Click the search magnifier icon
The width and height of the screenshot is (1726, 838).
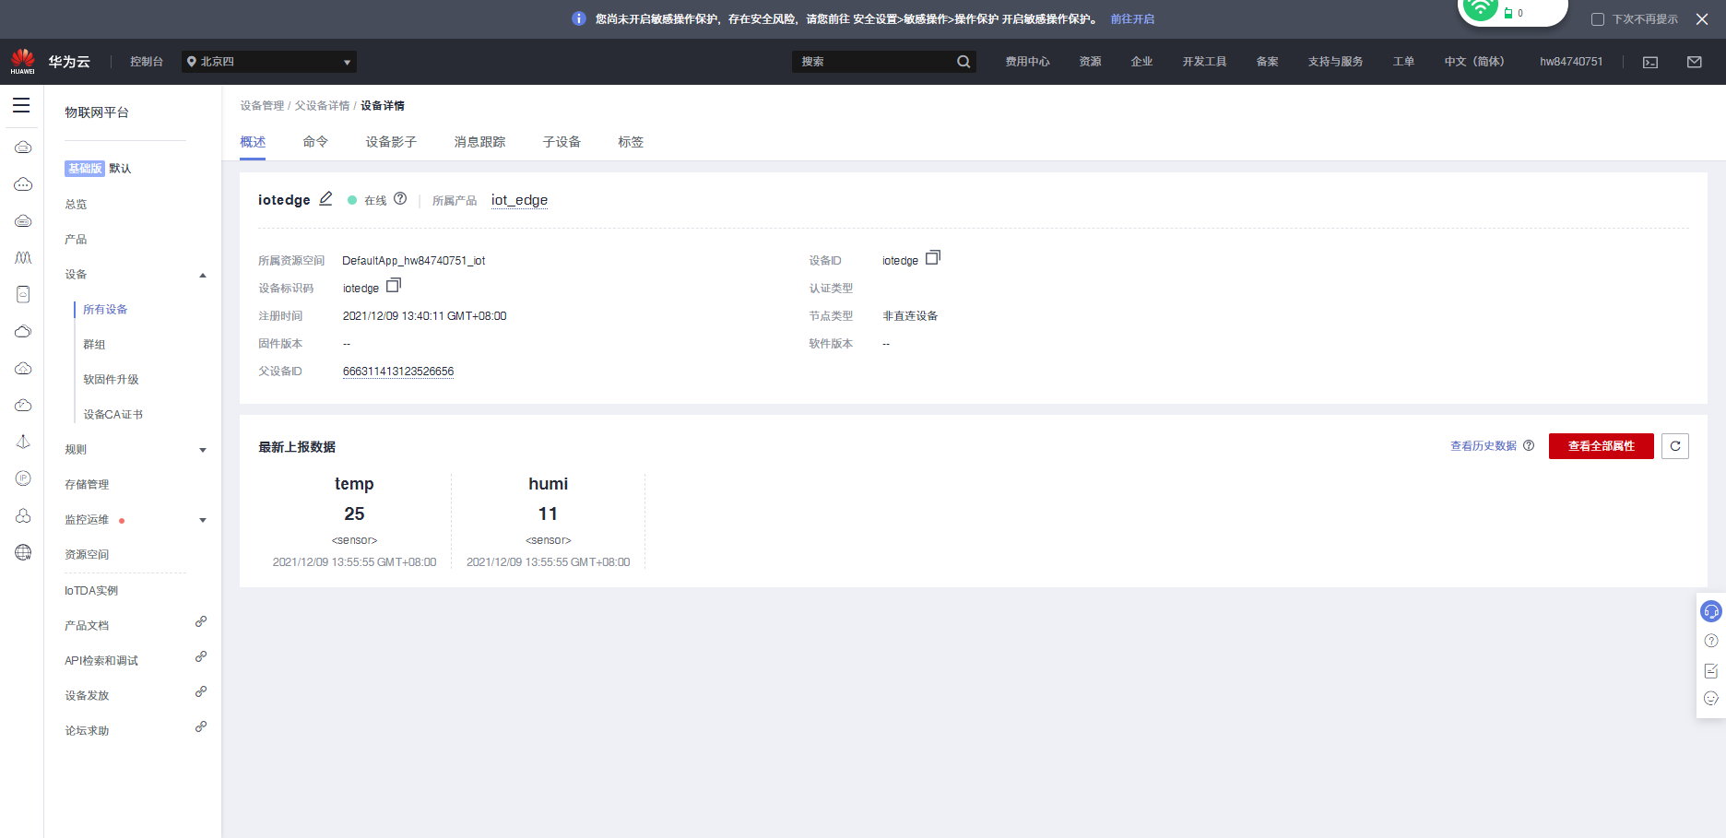pyautogui.click(x=963, y=62)
